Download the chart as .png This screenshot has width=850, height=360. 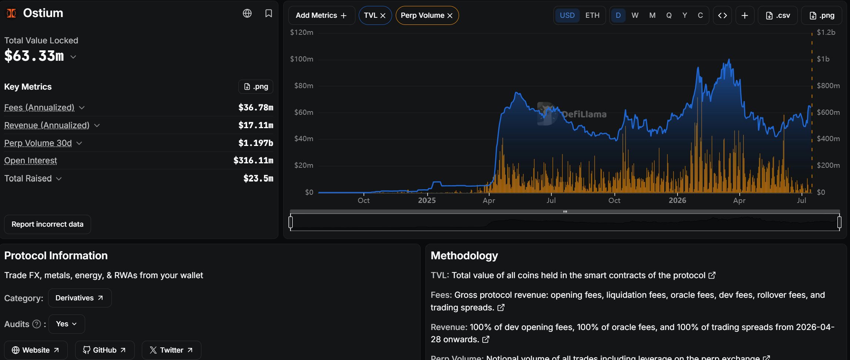pos(821,16)
